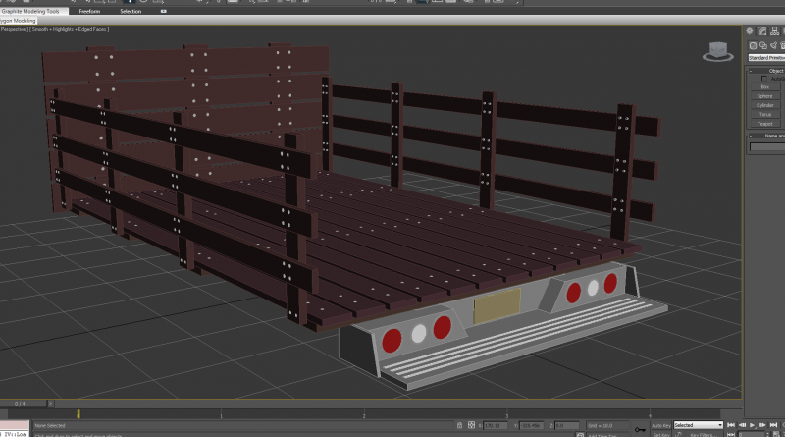Create a Box primitive

coord(765,87)
